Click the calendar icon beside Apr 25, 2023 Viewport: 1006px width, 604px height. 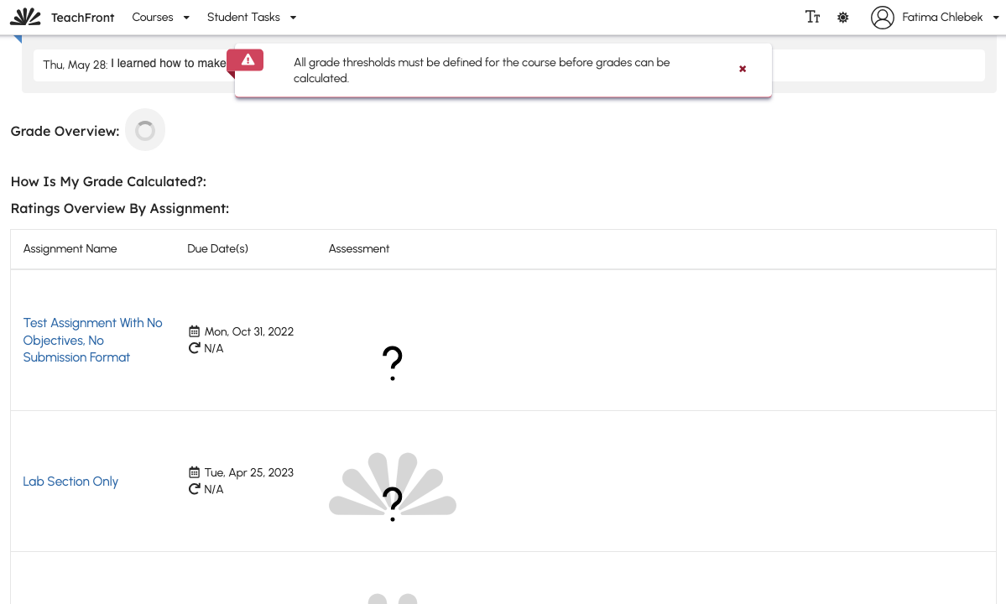(x=194, y=472)
